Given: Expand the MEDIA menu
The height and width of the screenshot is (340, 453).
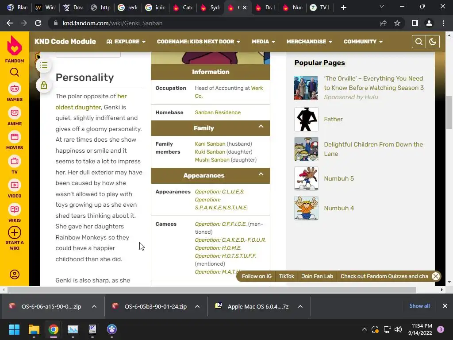Looking at the screenshot, I should pos(263,42).
